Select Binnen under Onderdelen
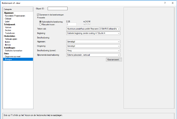The width and height of the screenshot is (177, 119). tap(8, 45)
